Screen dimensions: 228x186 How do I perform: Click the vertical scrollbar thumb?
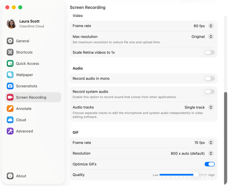[225, 138]
